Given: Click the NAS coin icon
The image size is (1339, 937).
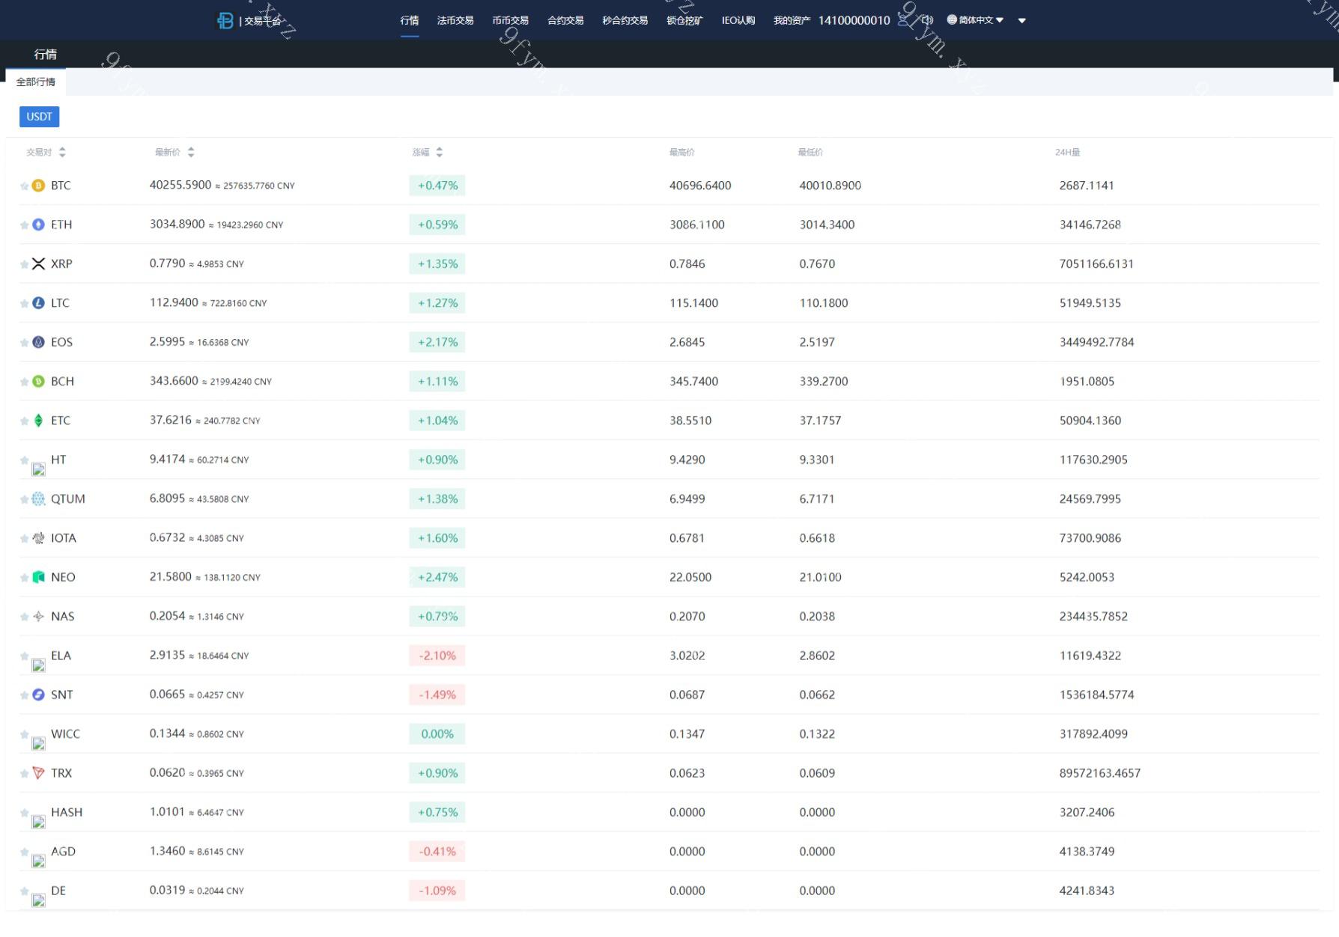Looking at the screenshot, I should click(x=38, y=617).
